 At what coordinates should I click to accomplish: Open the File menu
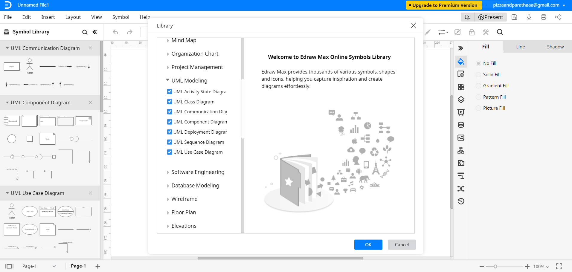tap(8, 17)
